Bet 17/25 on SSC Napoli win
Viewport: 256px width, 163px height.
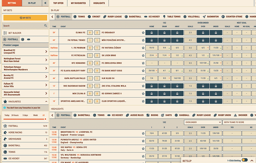[152, 149]
